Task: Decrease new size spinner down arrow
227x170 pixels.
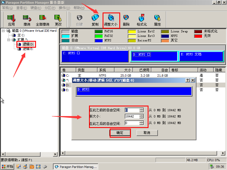Action: [142, 117]
